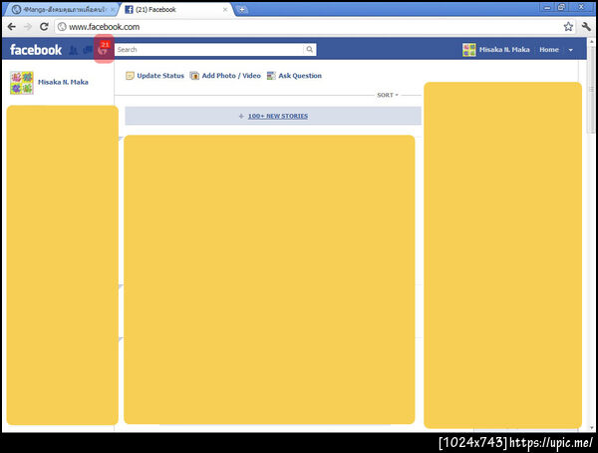The image size is (598, 453).
Task: Click the scrollbar up arrow
Action: pos(592,41)
